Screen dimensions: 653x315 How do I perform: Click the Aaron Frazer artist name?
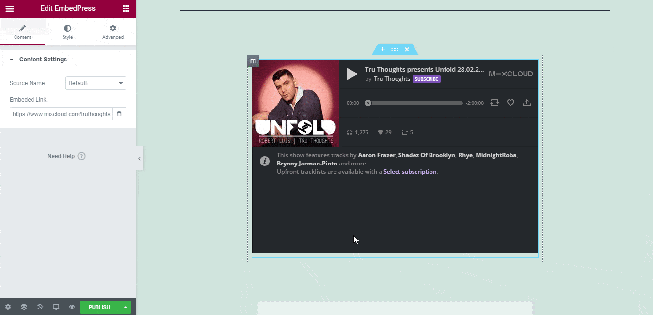coord(377,155)
